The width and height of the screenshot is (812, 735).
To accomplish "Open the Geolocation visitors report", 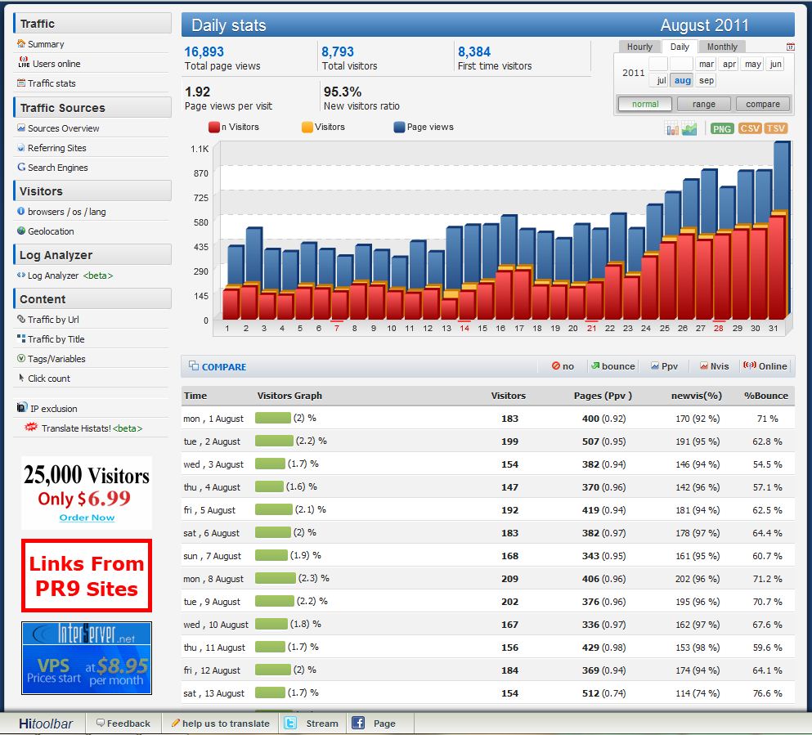I will (x=51, y=231).
